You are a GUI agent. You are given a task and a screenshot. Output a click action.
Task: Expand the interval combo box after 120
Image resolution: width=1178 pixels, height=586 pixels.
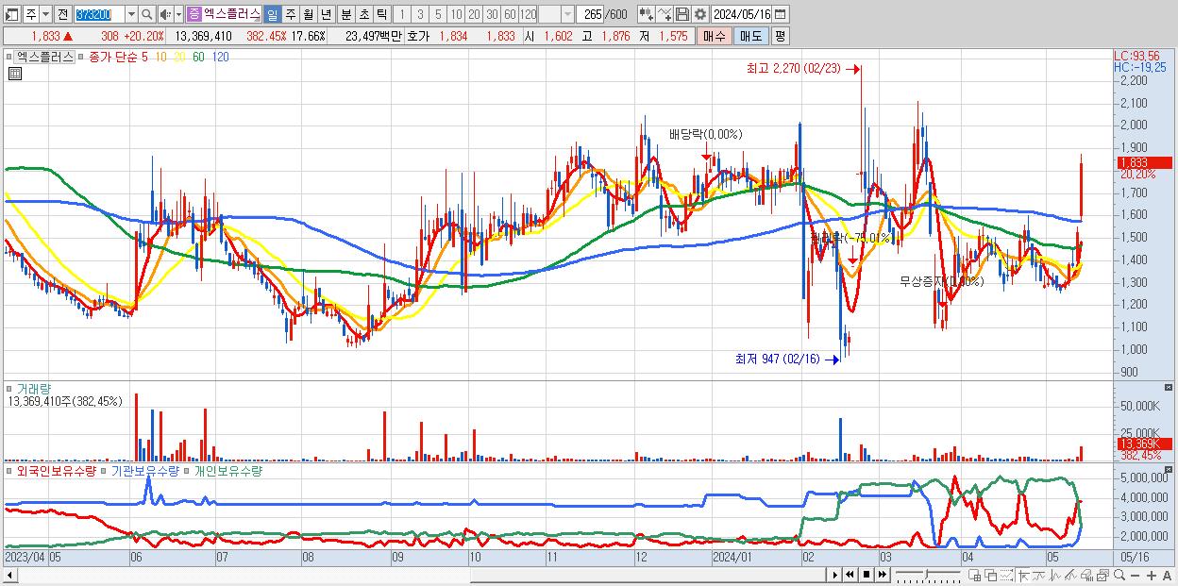click(x=567, y=14)
